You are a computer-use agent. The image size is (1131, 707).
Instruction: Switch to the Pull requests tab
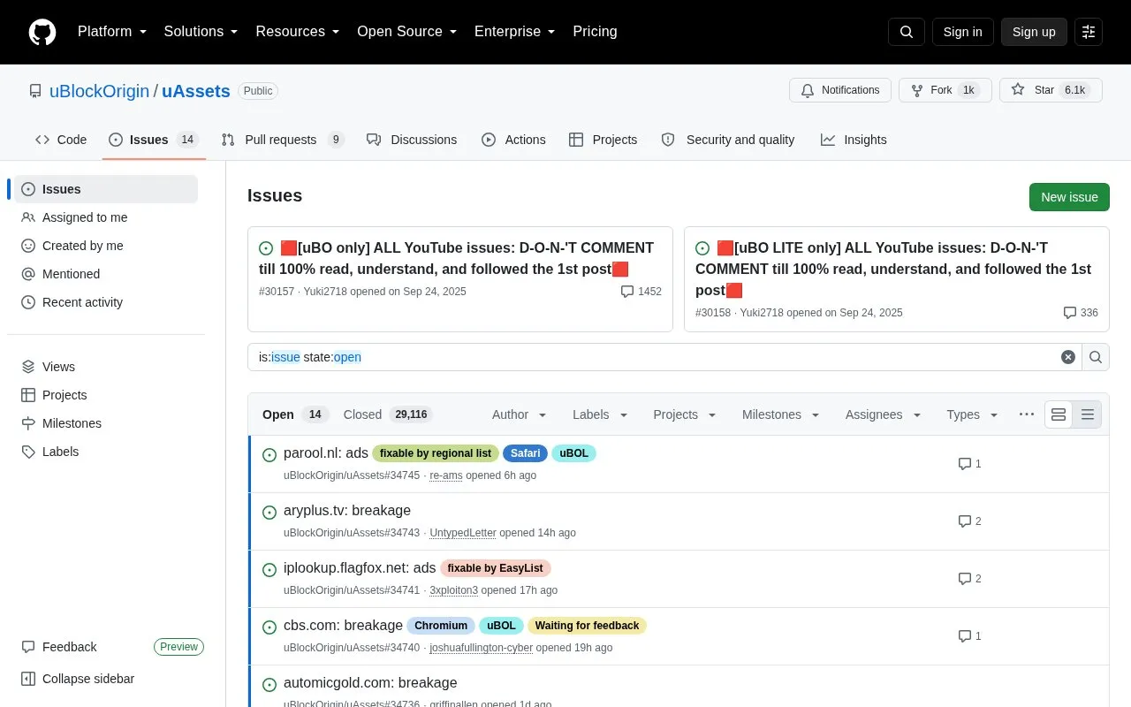[x=283, y=140]
